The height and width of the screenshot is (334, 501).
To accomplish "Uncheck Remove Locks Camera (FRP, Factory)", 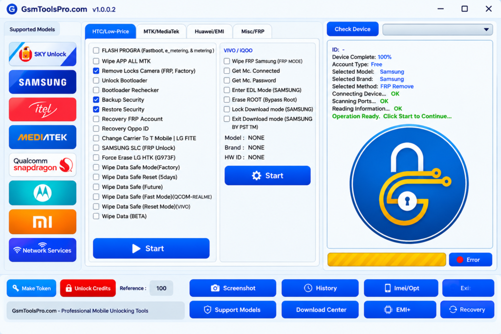I will 96,71.
